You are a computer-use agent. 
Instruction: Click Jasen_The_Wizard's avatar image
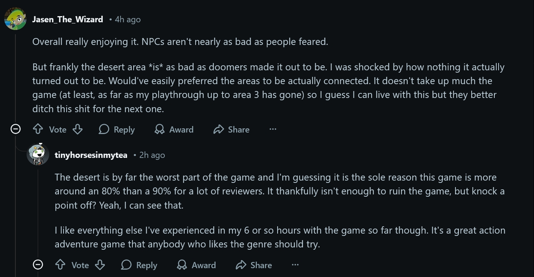(x=15, y=18)
